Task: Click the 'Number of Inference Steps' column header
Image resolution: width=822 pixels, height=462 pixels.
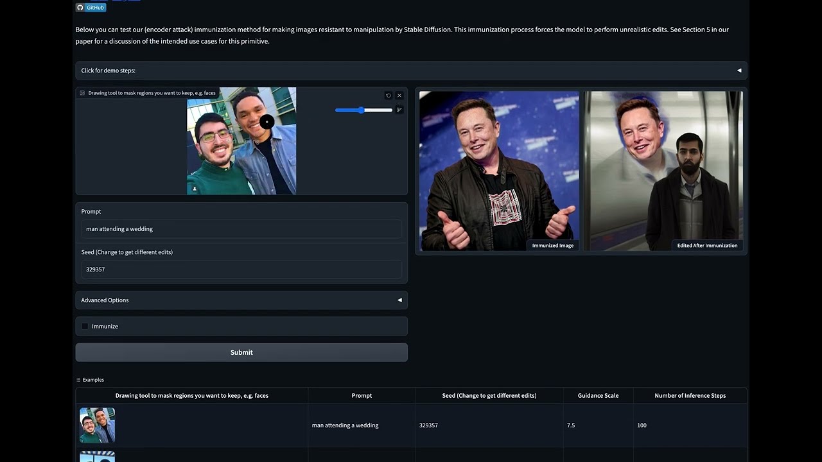Action: (690, 395)
